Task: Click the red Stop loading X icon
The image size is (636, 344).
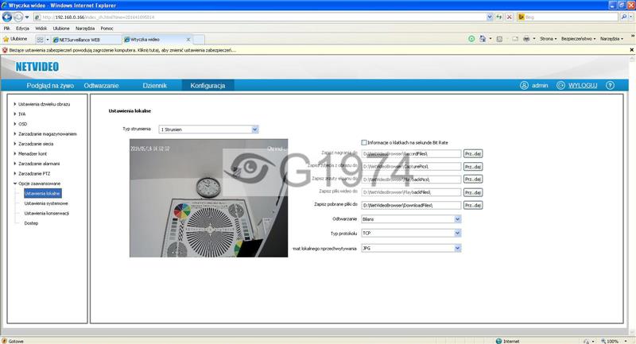Action: tap(509, 17)
